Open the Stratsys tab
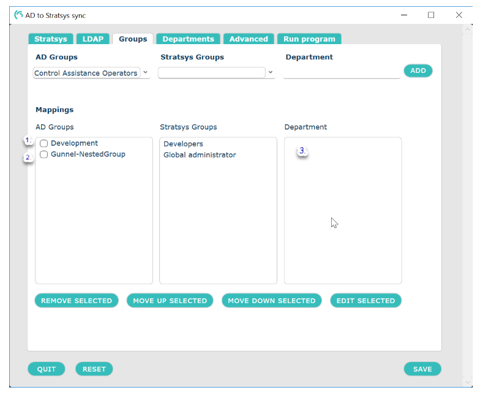Image resolution: width=480 pixels, height=398 pixels. coord(50,39)
